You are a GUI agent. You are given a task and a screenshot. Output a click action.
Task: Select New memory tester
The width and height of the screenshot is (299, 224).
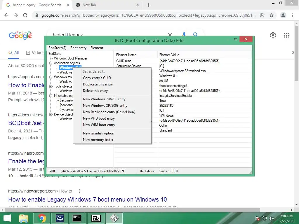98,140
